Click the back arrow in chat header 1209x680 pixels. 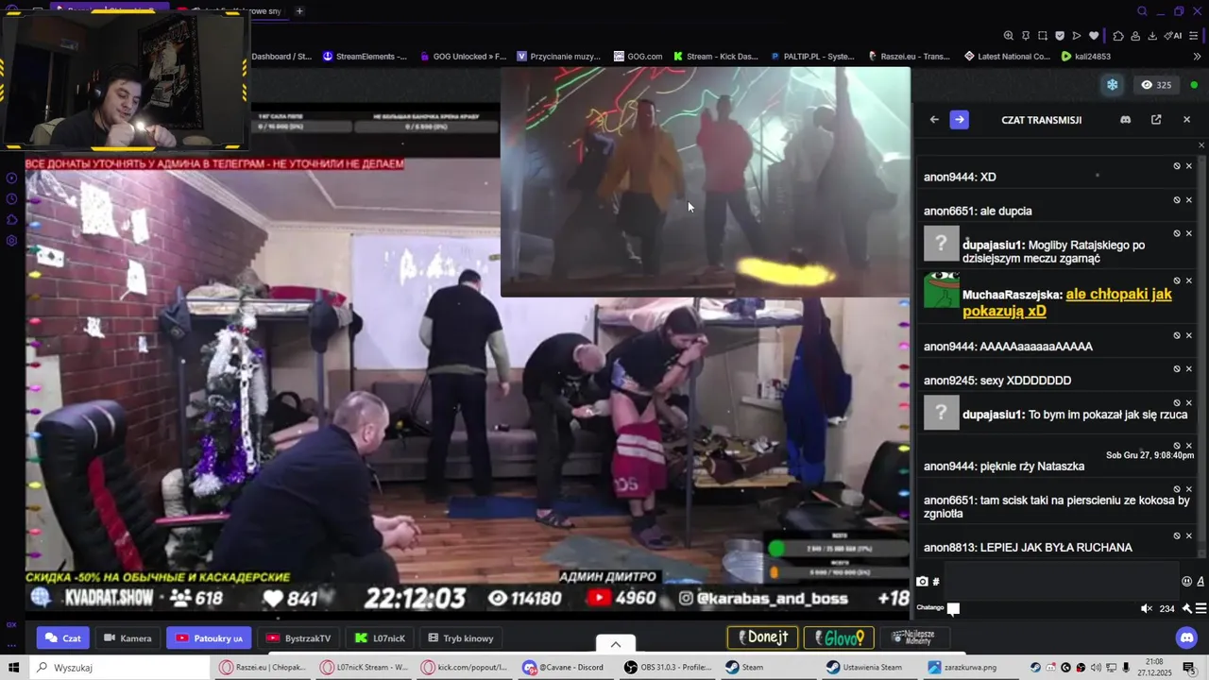934,120
